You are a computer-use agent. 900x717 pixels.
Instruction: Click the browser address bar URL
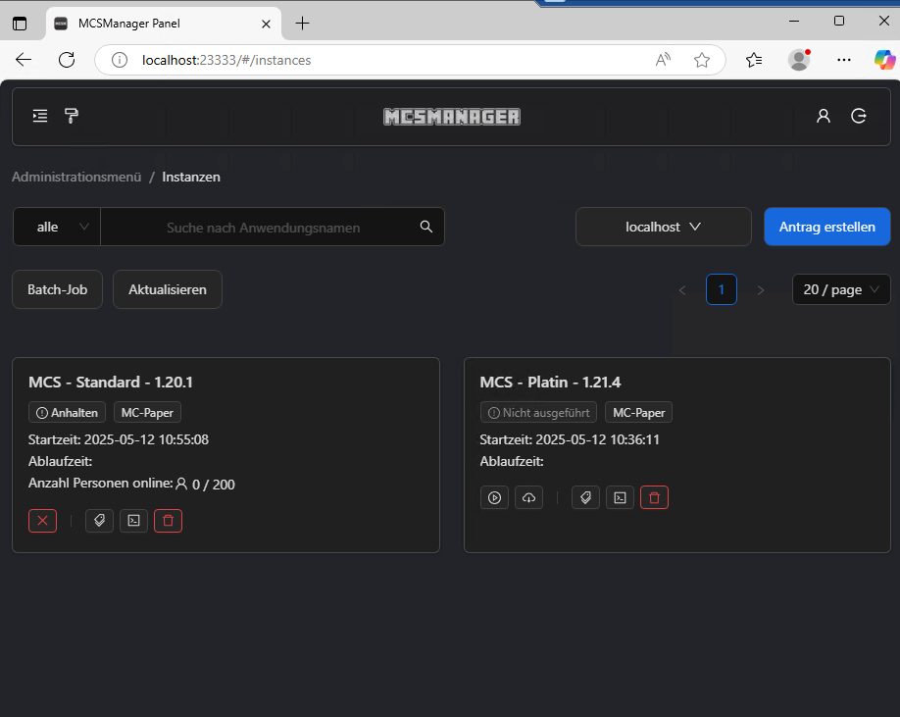tap(226, 60)
